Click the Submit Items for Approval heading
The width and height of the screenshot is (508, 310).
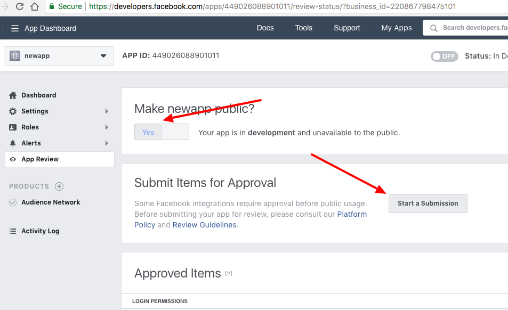(x=205, y=183)
